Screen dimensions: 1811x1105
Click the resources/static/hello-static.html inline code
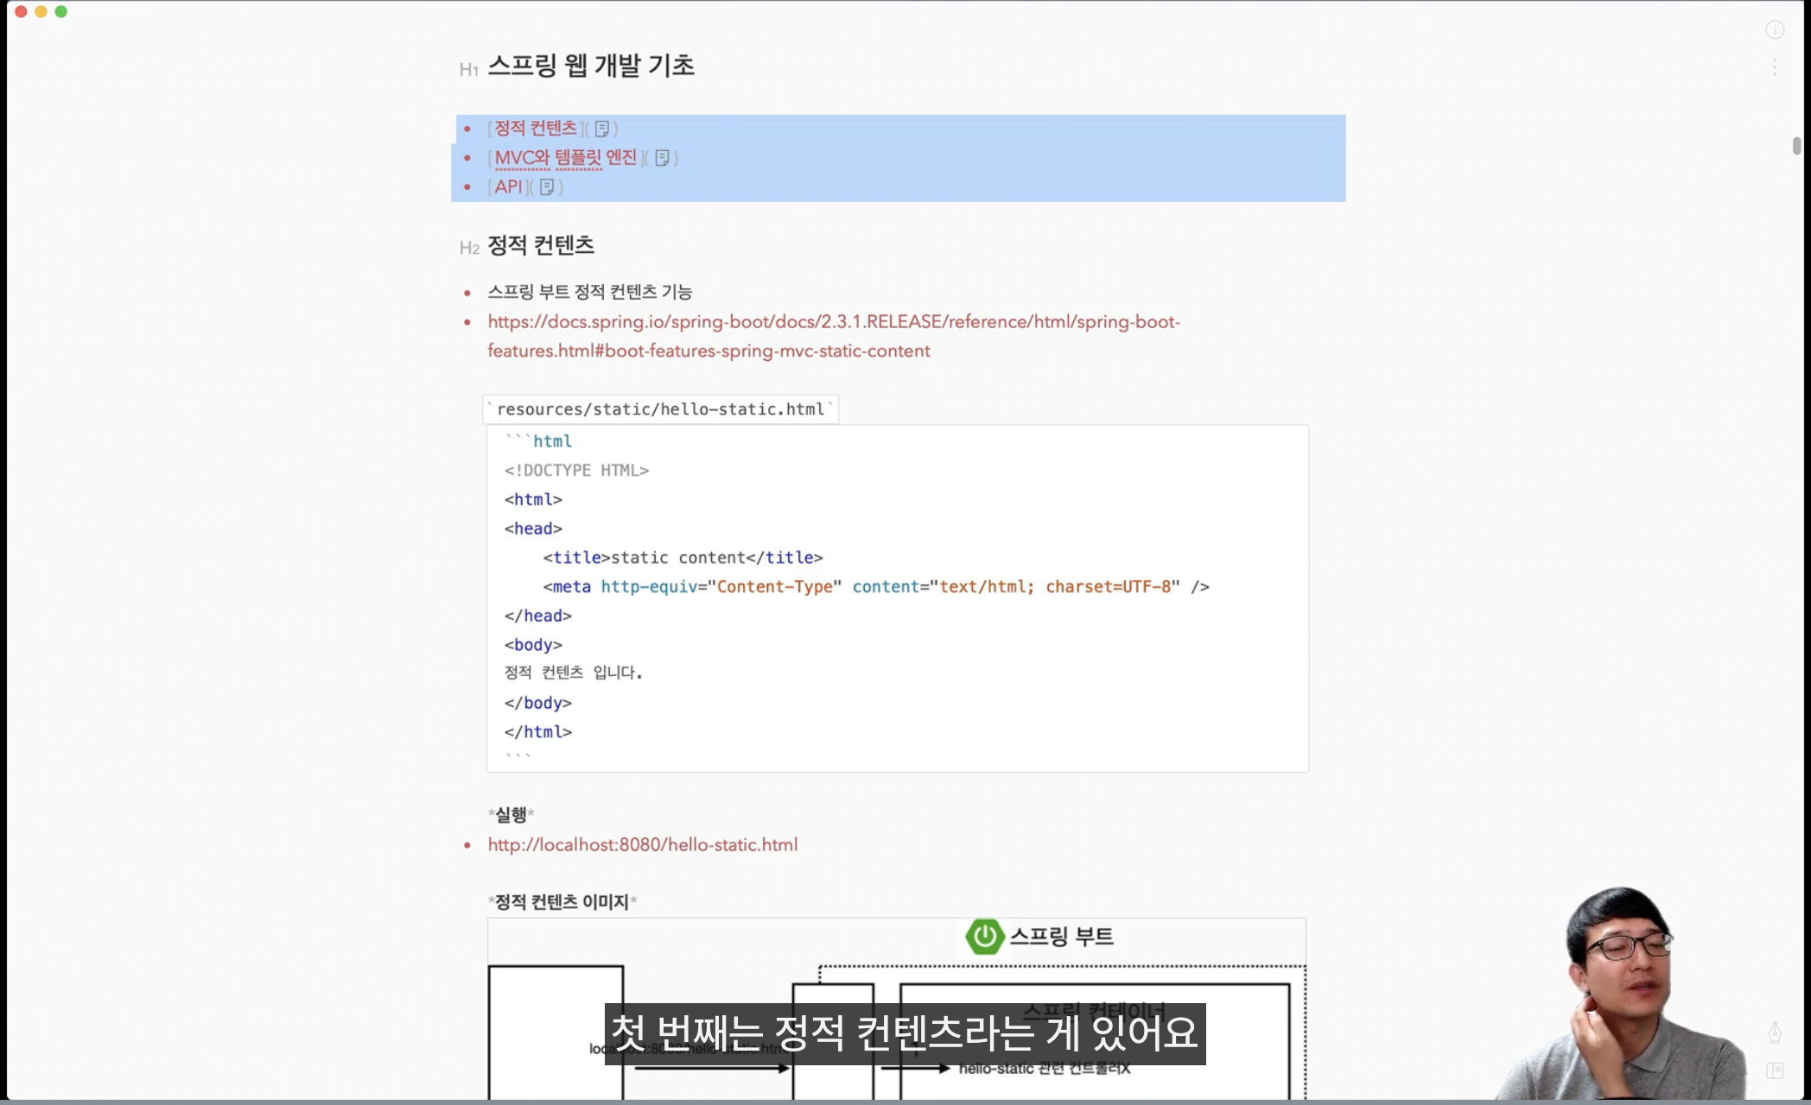pyautogui.click(x=661, y=409)
